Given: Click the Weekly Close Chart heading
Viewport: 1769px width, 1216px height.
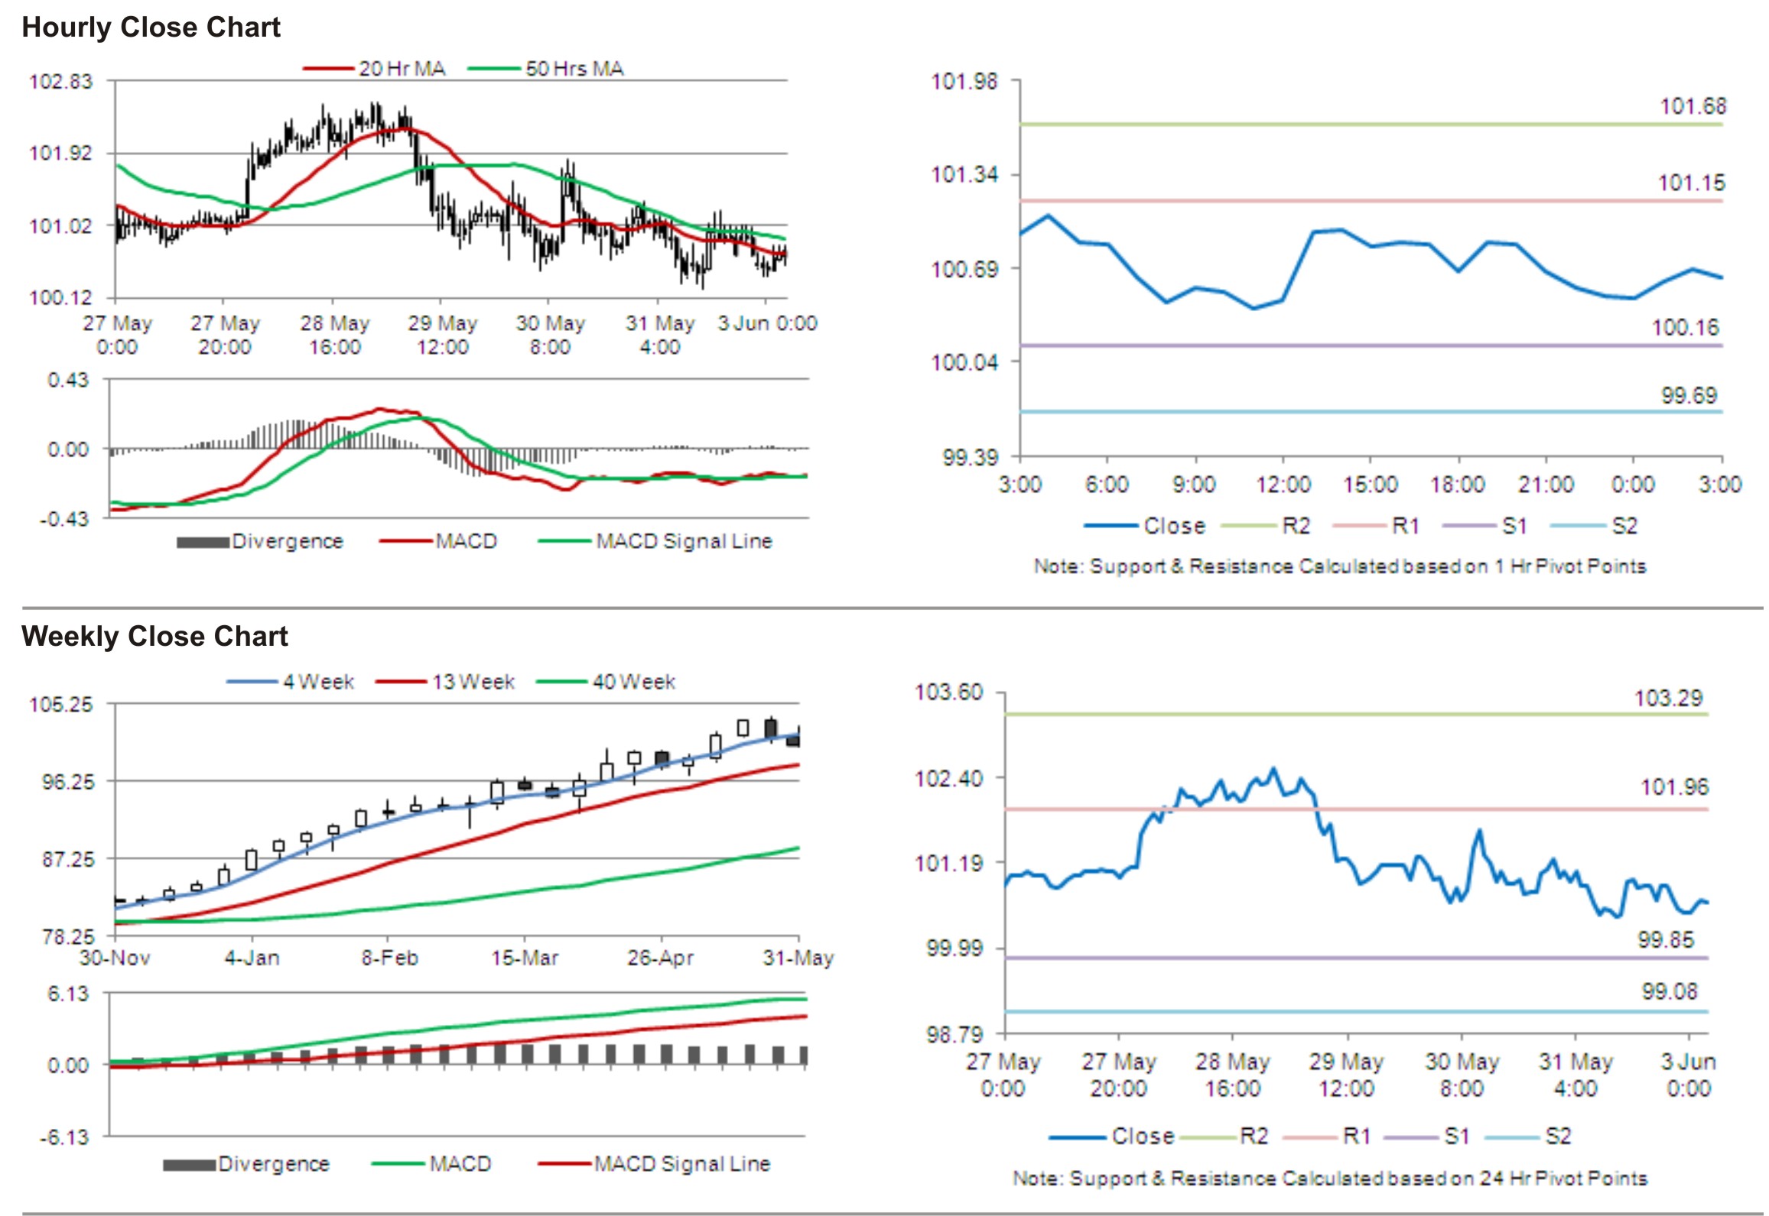Looking at the screenshot, I should [154, 636].
